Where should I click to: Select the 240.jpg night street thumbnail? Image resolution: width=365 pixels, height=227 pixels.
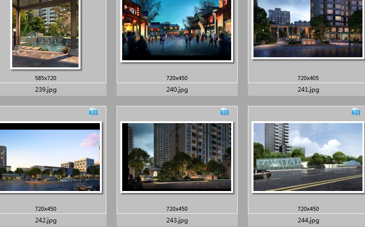[x=177, y=30]
